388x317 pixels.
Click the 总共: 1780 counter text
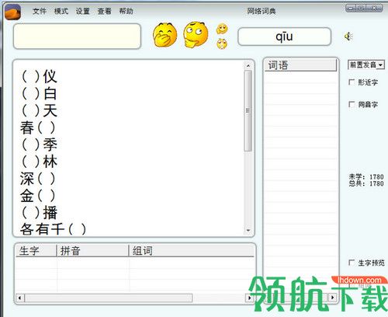pyautogui.click(x=366, y=183)
